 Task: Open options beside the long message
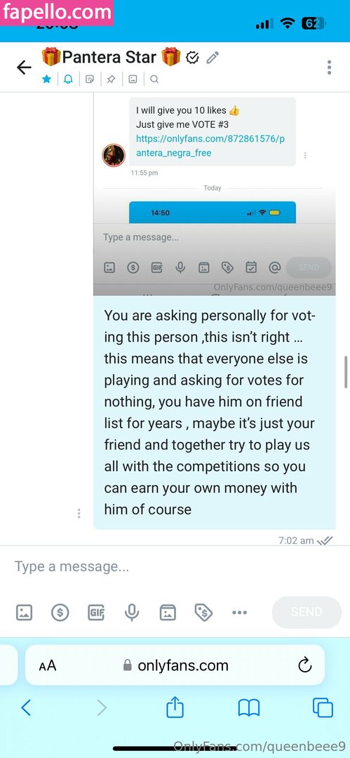point(79,513)
